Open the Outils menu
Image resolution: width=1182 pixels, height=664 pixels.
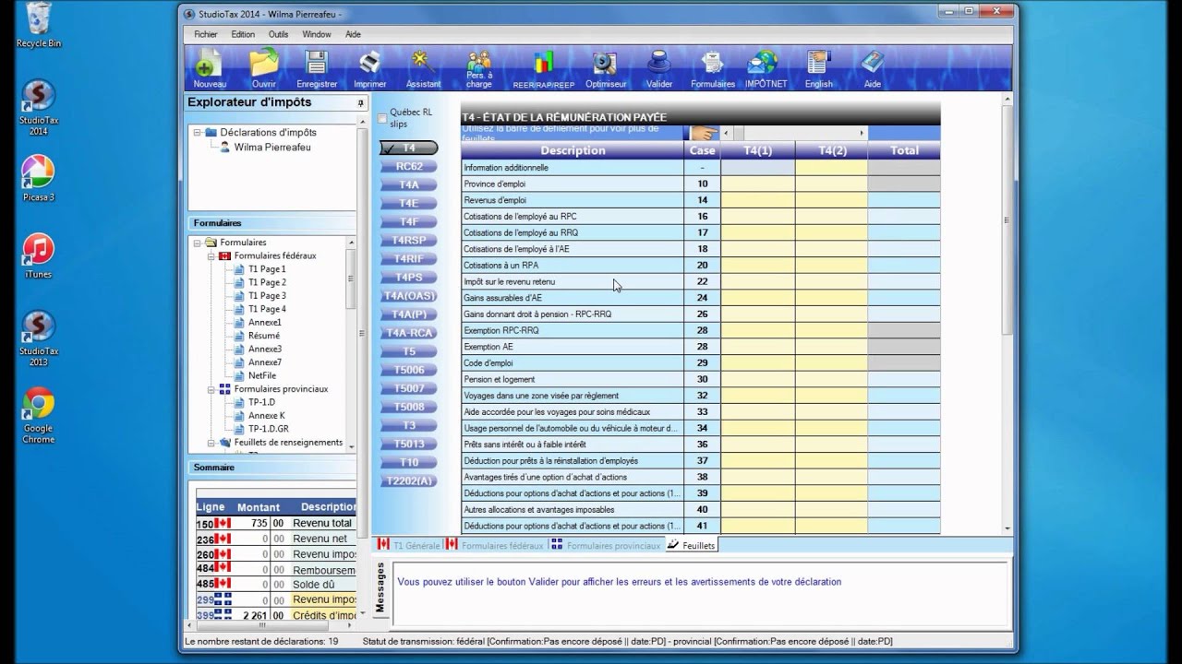[x=279, y=34]
